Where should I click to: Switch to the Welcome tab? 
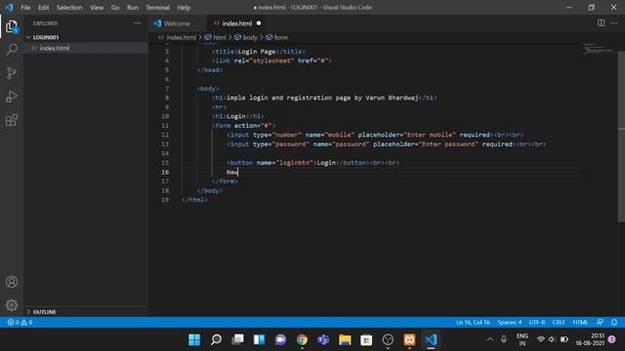click(x=178, y=23)
